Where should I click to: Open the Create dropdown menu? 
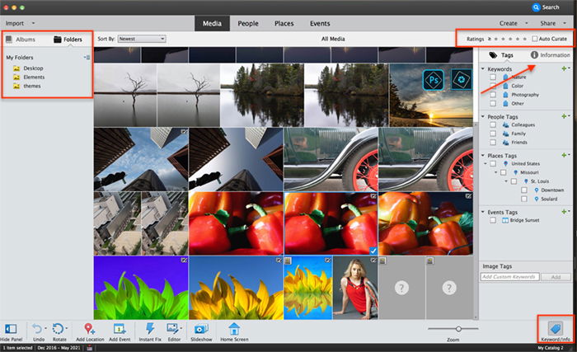pos(513,23)
